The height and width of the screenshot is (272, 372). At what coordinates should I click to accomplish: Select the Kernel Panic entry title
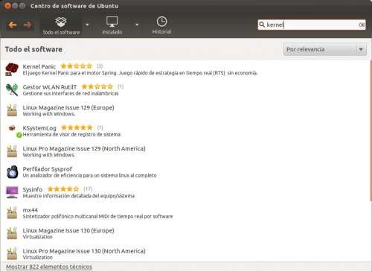click(39, 66)
